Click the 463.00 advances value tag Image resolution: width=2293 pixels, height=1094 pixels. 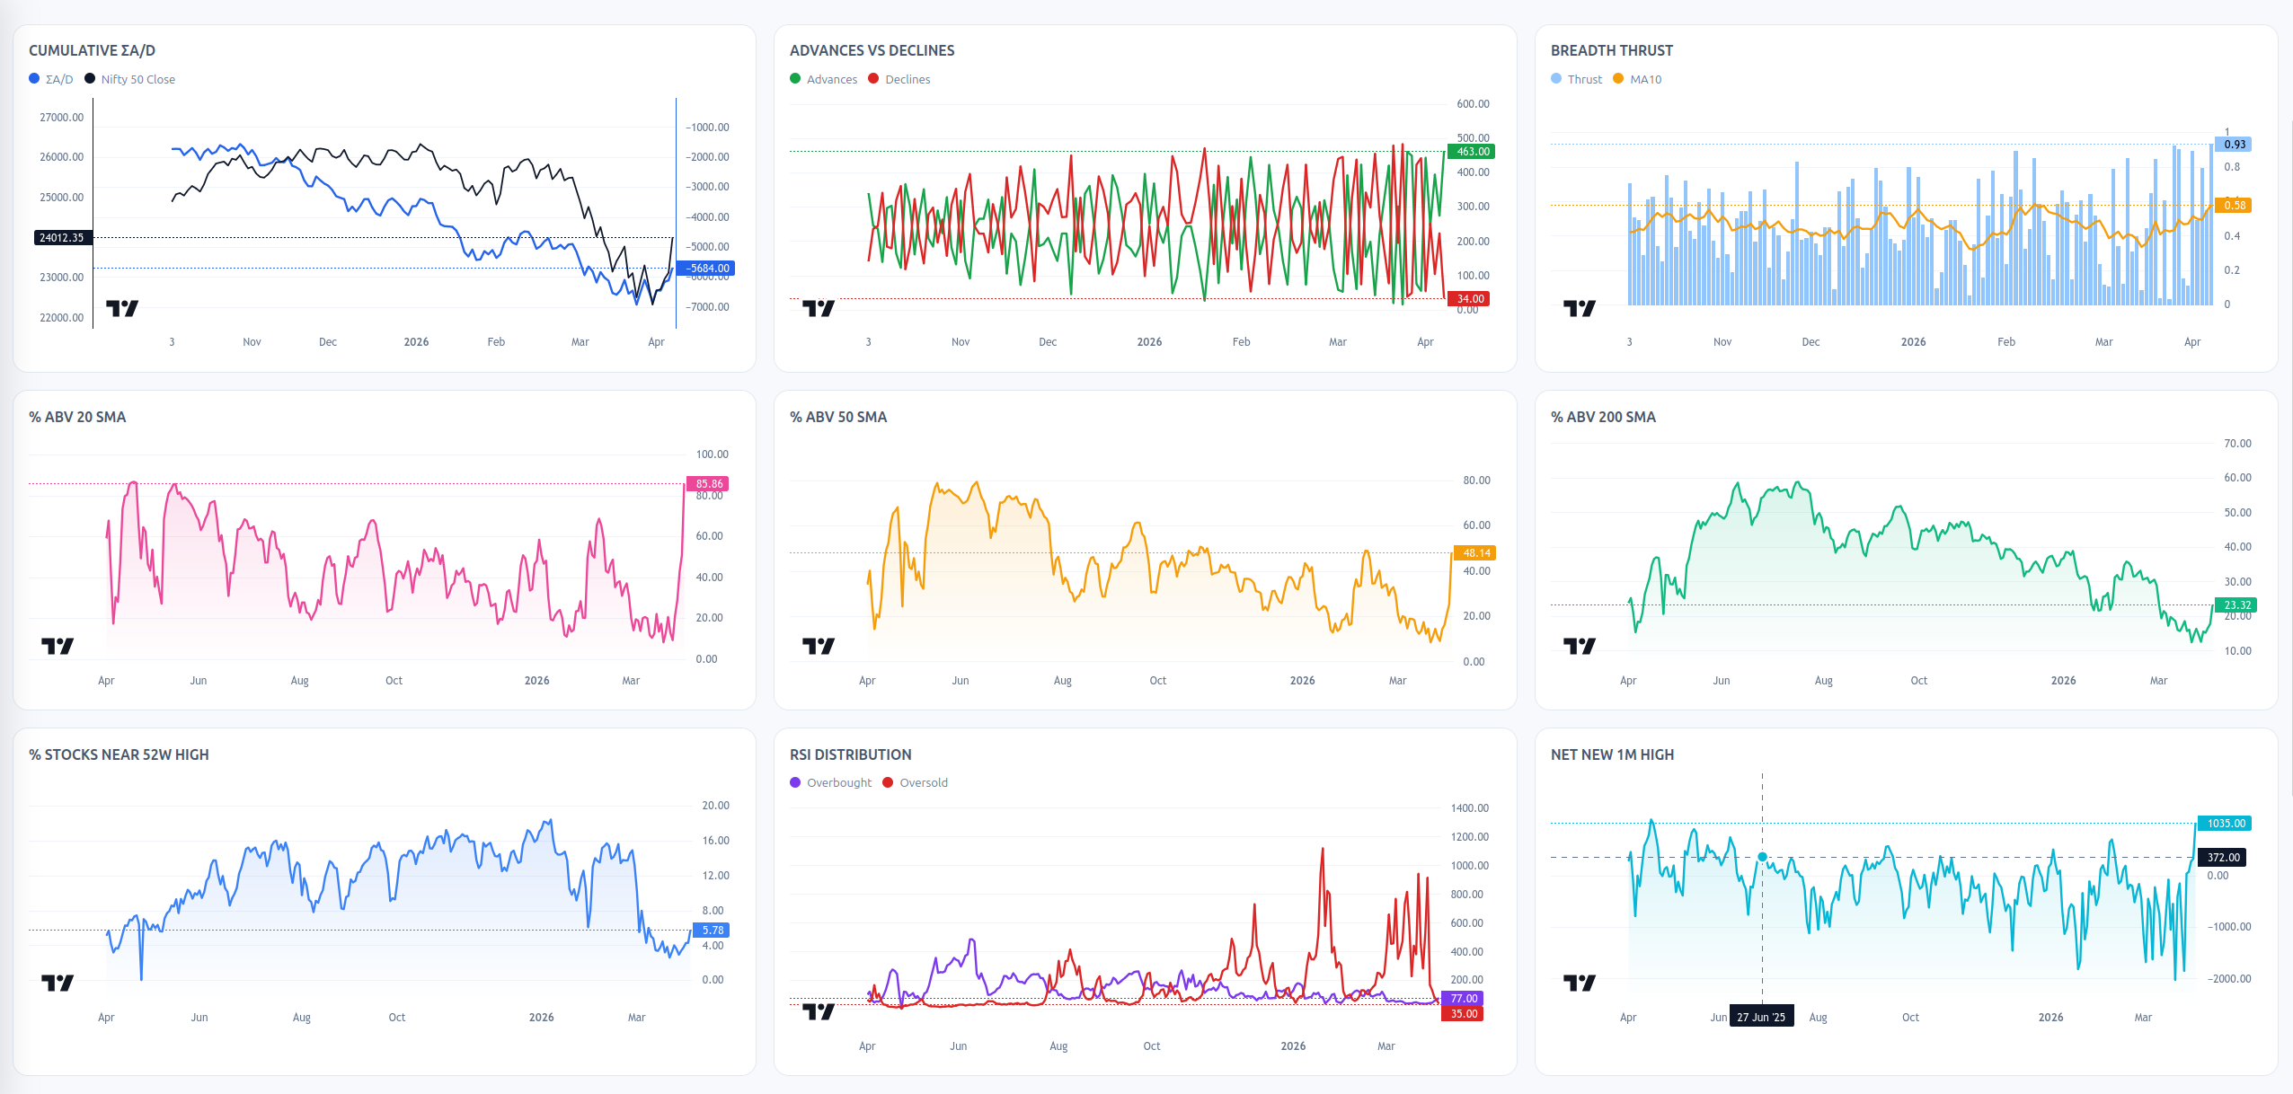point(1473,152)
